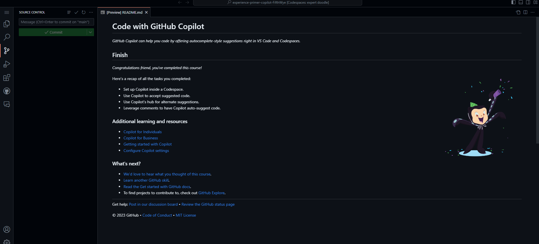
Task: Open Configure Copilot settings link
Action: [146, 151]
